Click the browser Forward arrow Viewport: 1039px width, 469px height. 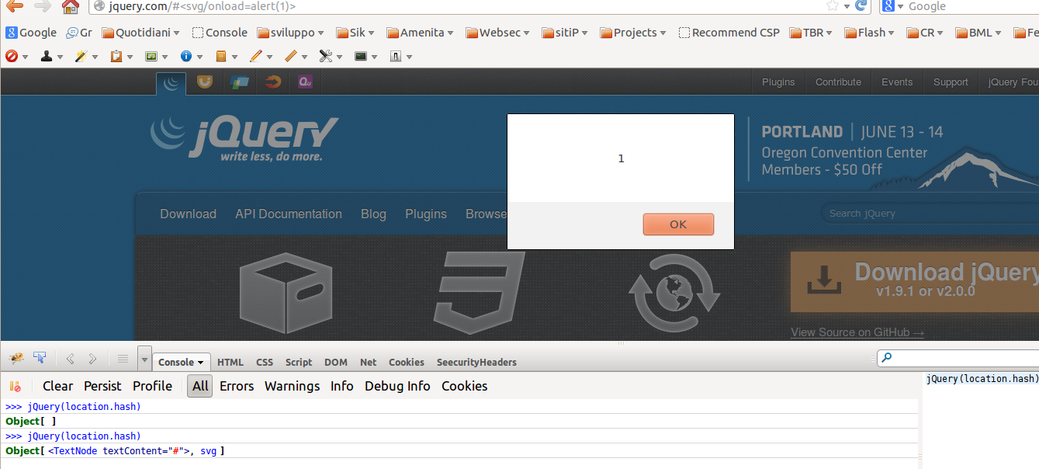click(42, 6)
